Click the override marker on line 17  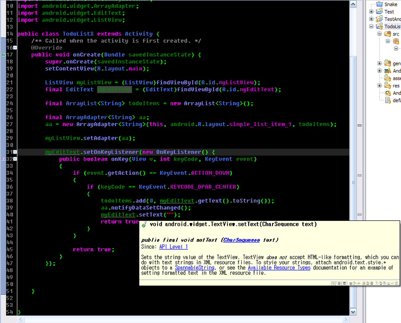coord(3,55)
